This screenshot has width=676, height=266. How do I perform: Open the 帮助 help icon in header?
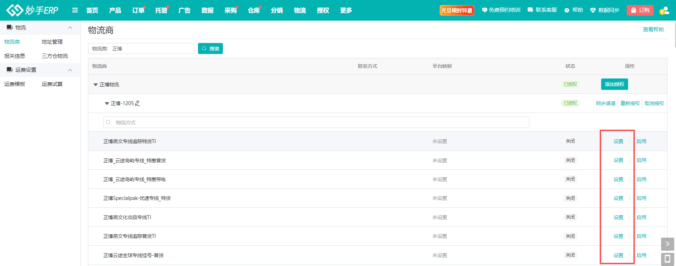click(567, 10)
